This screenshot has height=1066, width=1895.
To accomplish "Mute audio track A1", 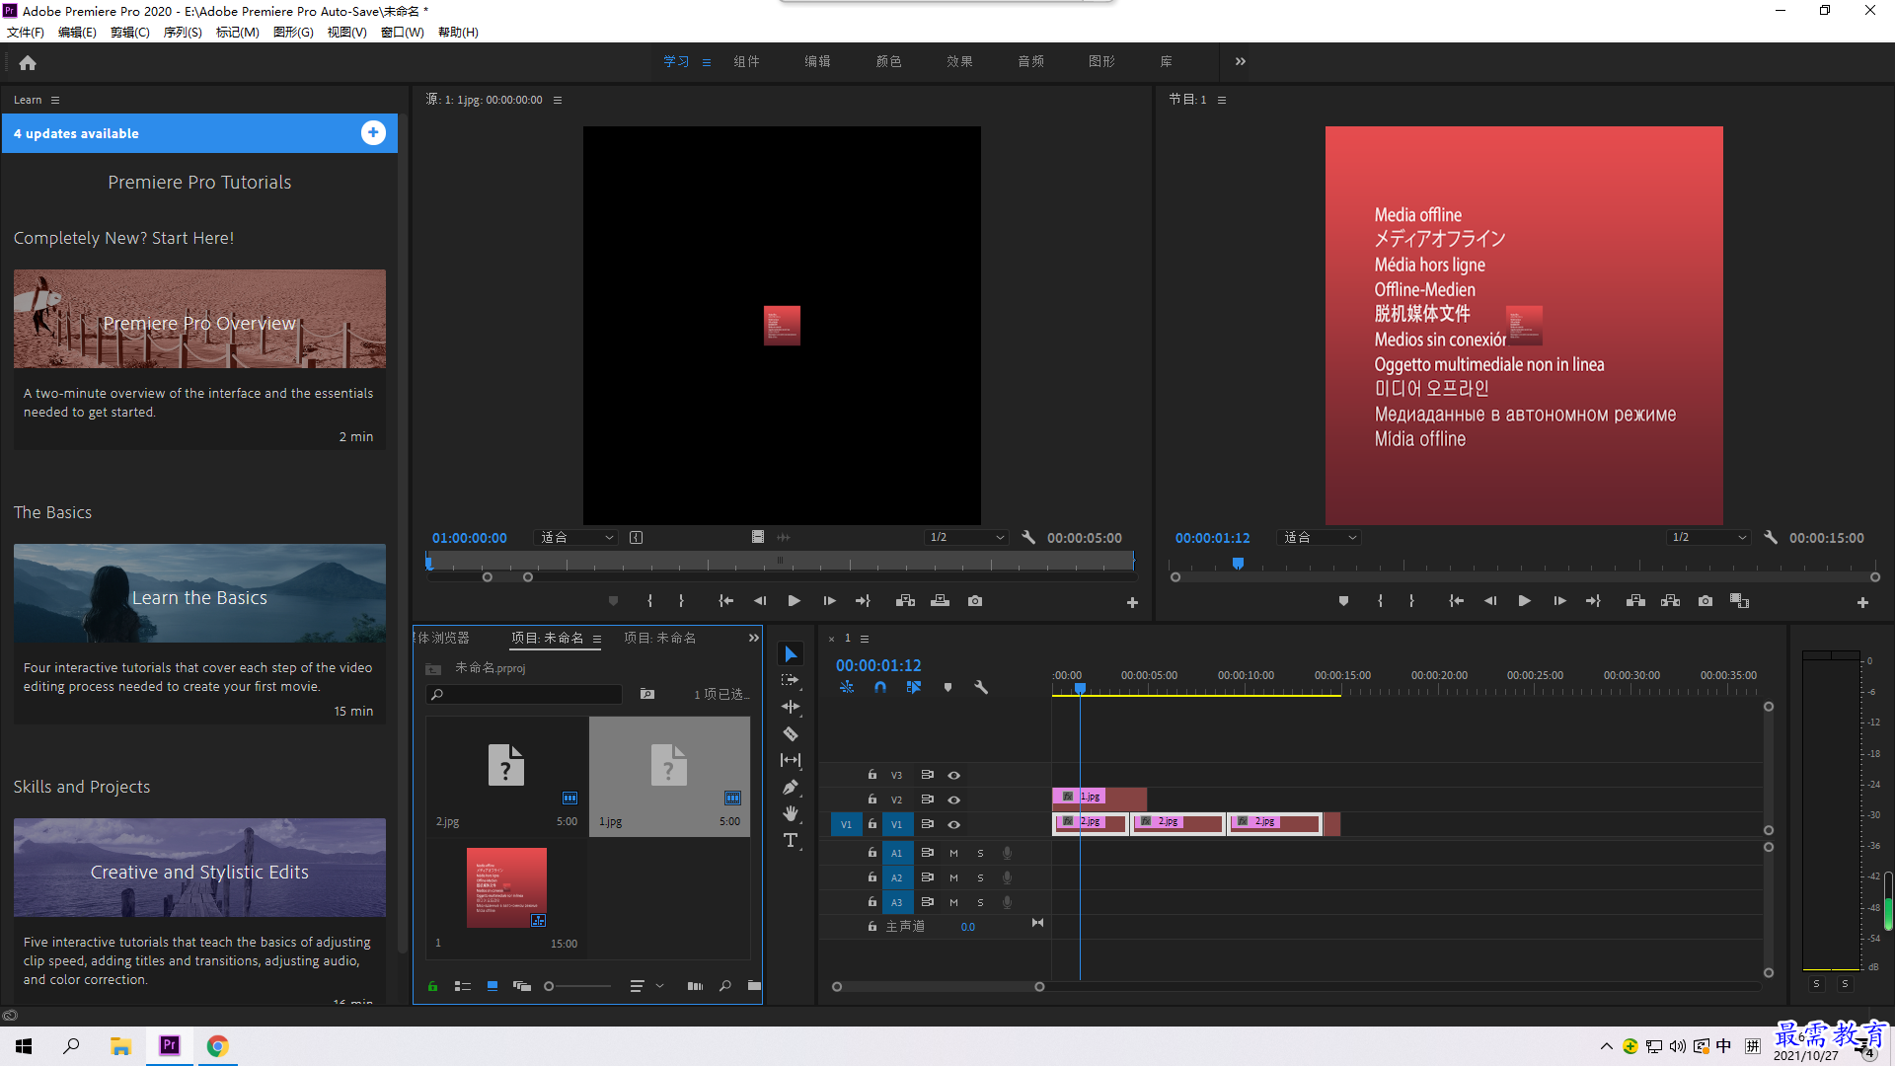I will pyautogui.click(x=953, y=853).
